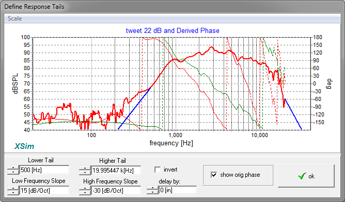Increase the Lower Tail frequency value
The height and width of the screenshot is (202, 345).
[x=13, y=168]
